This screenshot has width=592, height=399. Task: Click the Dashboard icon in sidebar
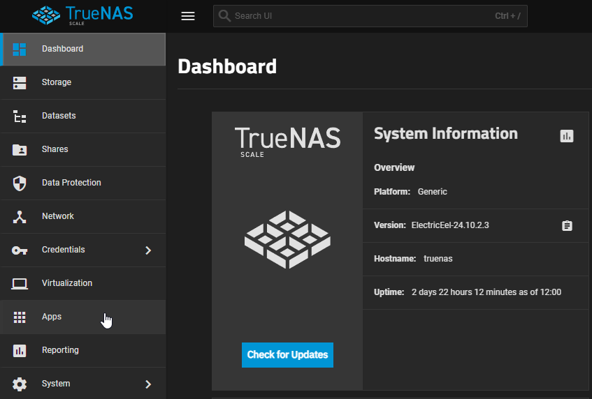coord(20,49)
